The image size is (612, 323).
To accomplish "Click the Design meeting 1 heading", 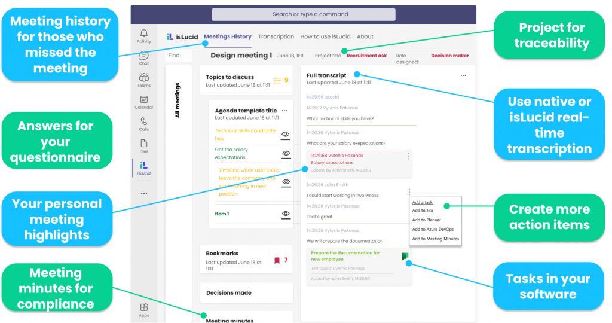I will (x=241, y=56).
